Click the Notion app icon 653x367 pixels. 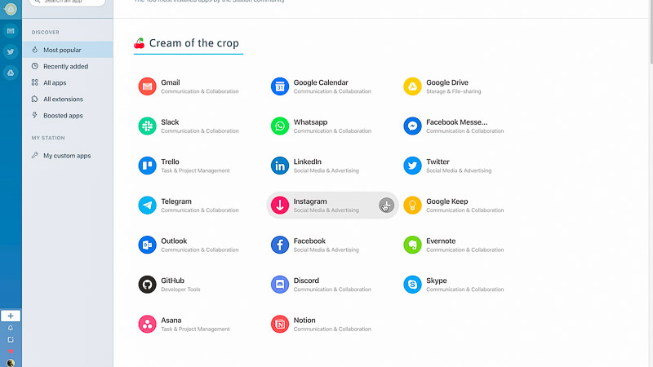pos(280,324)
